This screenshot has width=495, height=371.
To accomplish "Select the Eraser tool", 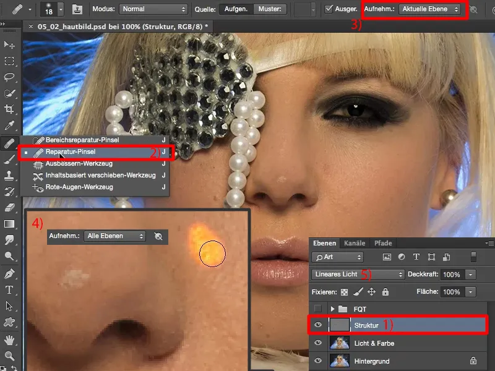I will point(9,208).
